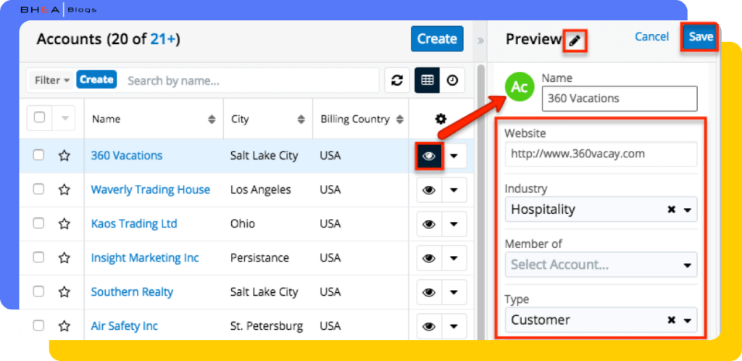
Task: Save the preview edits
Action: coord(701,37)
